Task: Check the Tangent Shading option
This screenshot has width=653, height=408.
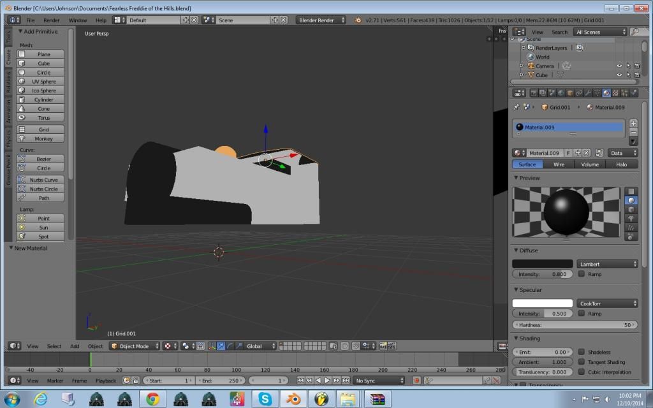Action: click(x=582, y=362)
